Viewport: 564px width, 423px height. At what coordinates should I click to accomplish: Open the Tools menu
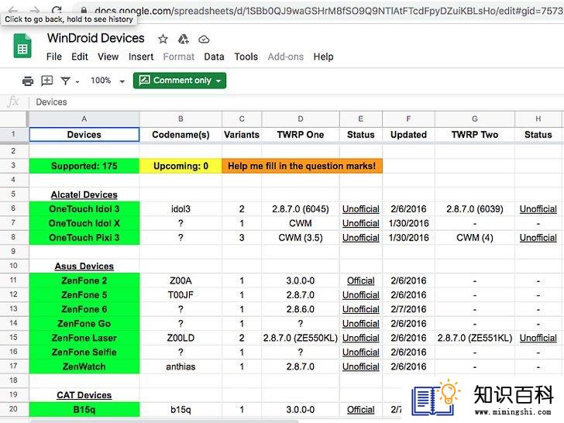[246, 57]
